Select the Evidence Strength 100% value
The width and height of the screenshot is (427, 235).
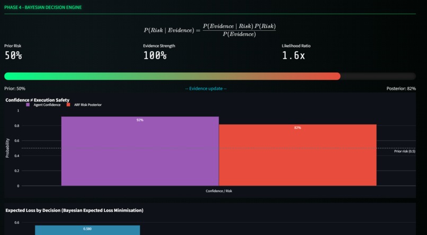pos(155,56)
